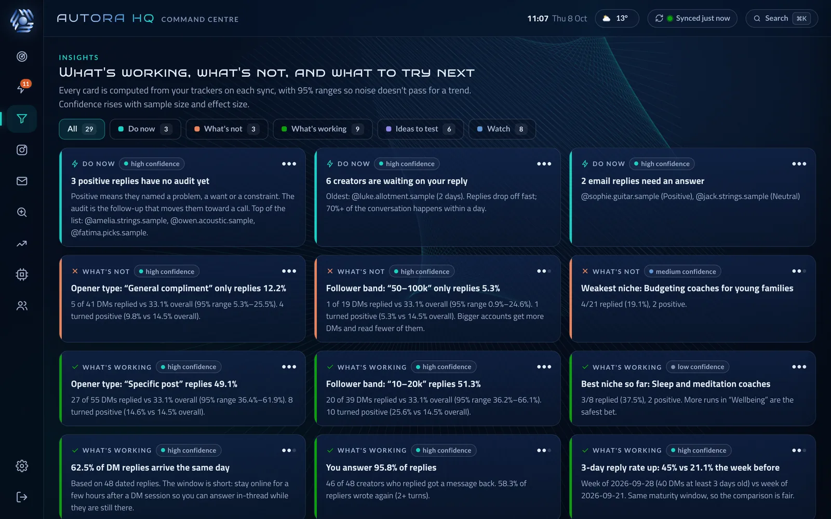This screenshot has height=519, width=831.
Task: Open the Search field
Action: [782, 19]
